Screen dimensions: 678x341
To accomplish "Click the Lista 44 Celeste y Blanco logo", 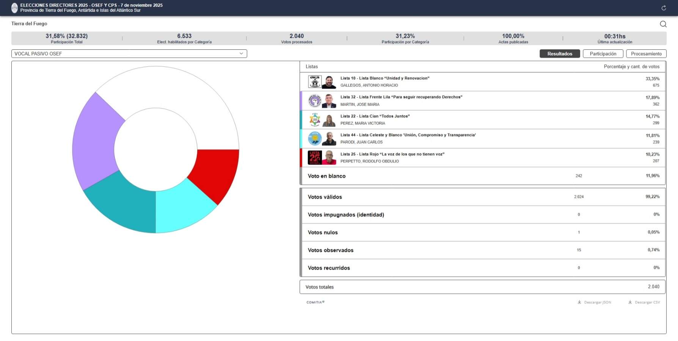I will pos(314,139).
